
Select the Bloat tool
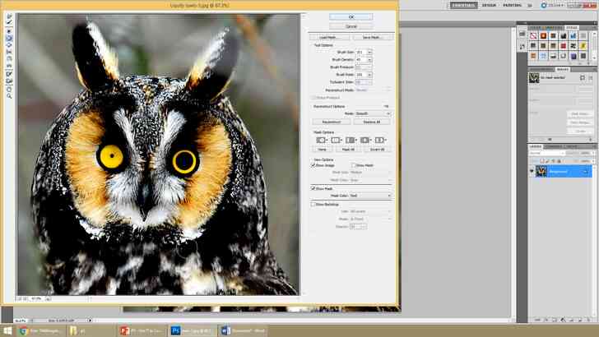coord(9,44)
